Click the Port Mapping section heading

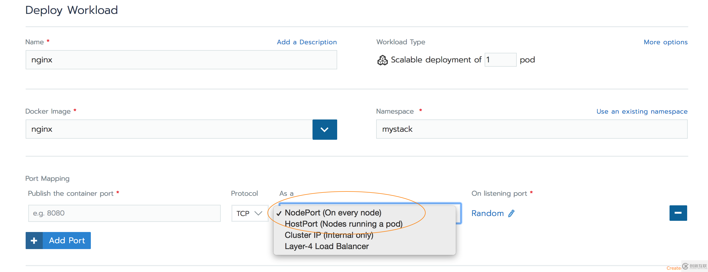[47, 178]
